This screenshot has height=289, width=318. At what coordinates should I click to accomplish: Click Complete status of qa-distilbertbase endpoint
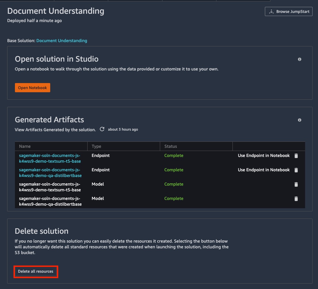point(174,170)
